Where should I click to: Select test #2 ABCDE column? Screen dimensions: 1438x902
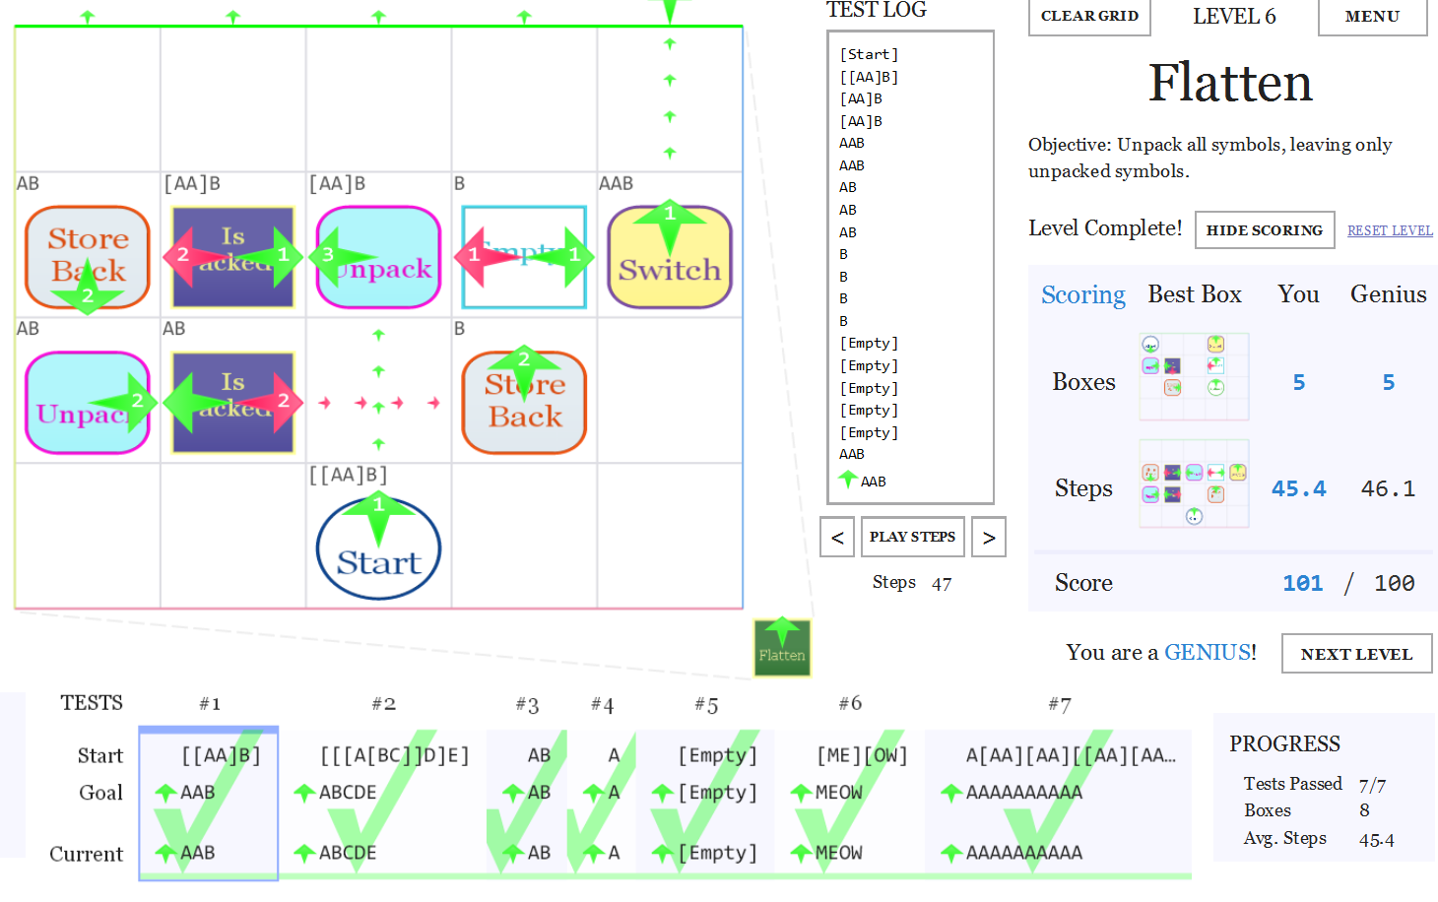point(384,804)
